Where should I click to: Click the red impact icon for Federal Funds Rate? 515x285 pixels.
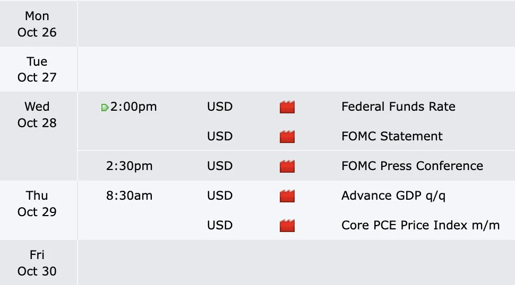click(287, 107)
